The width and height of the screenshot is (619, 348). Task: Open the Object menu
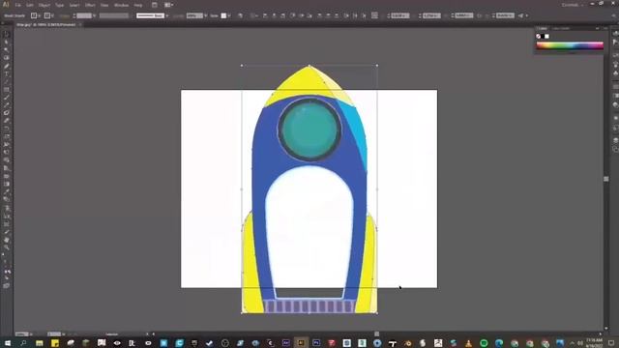pyautogui.click(x=44, y=5)
